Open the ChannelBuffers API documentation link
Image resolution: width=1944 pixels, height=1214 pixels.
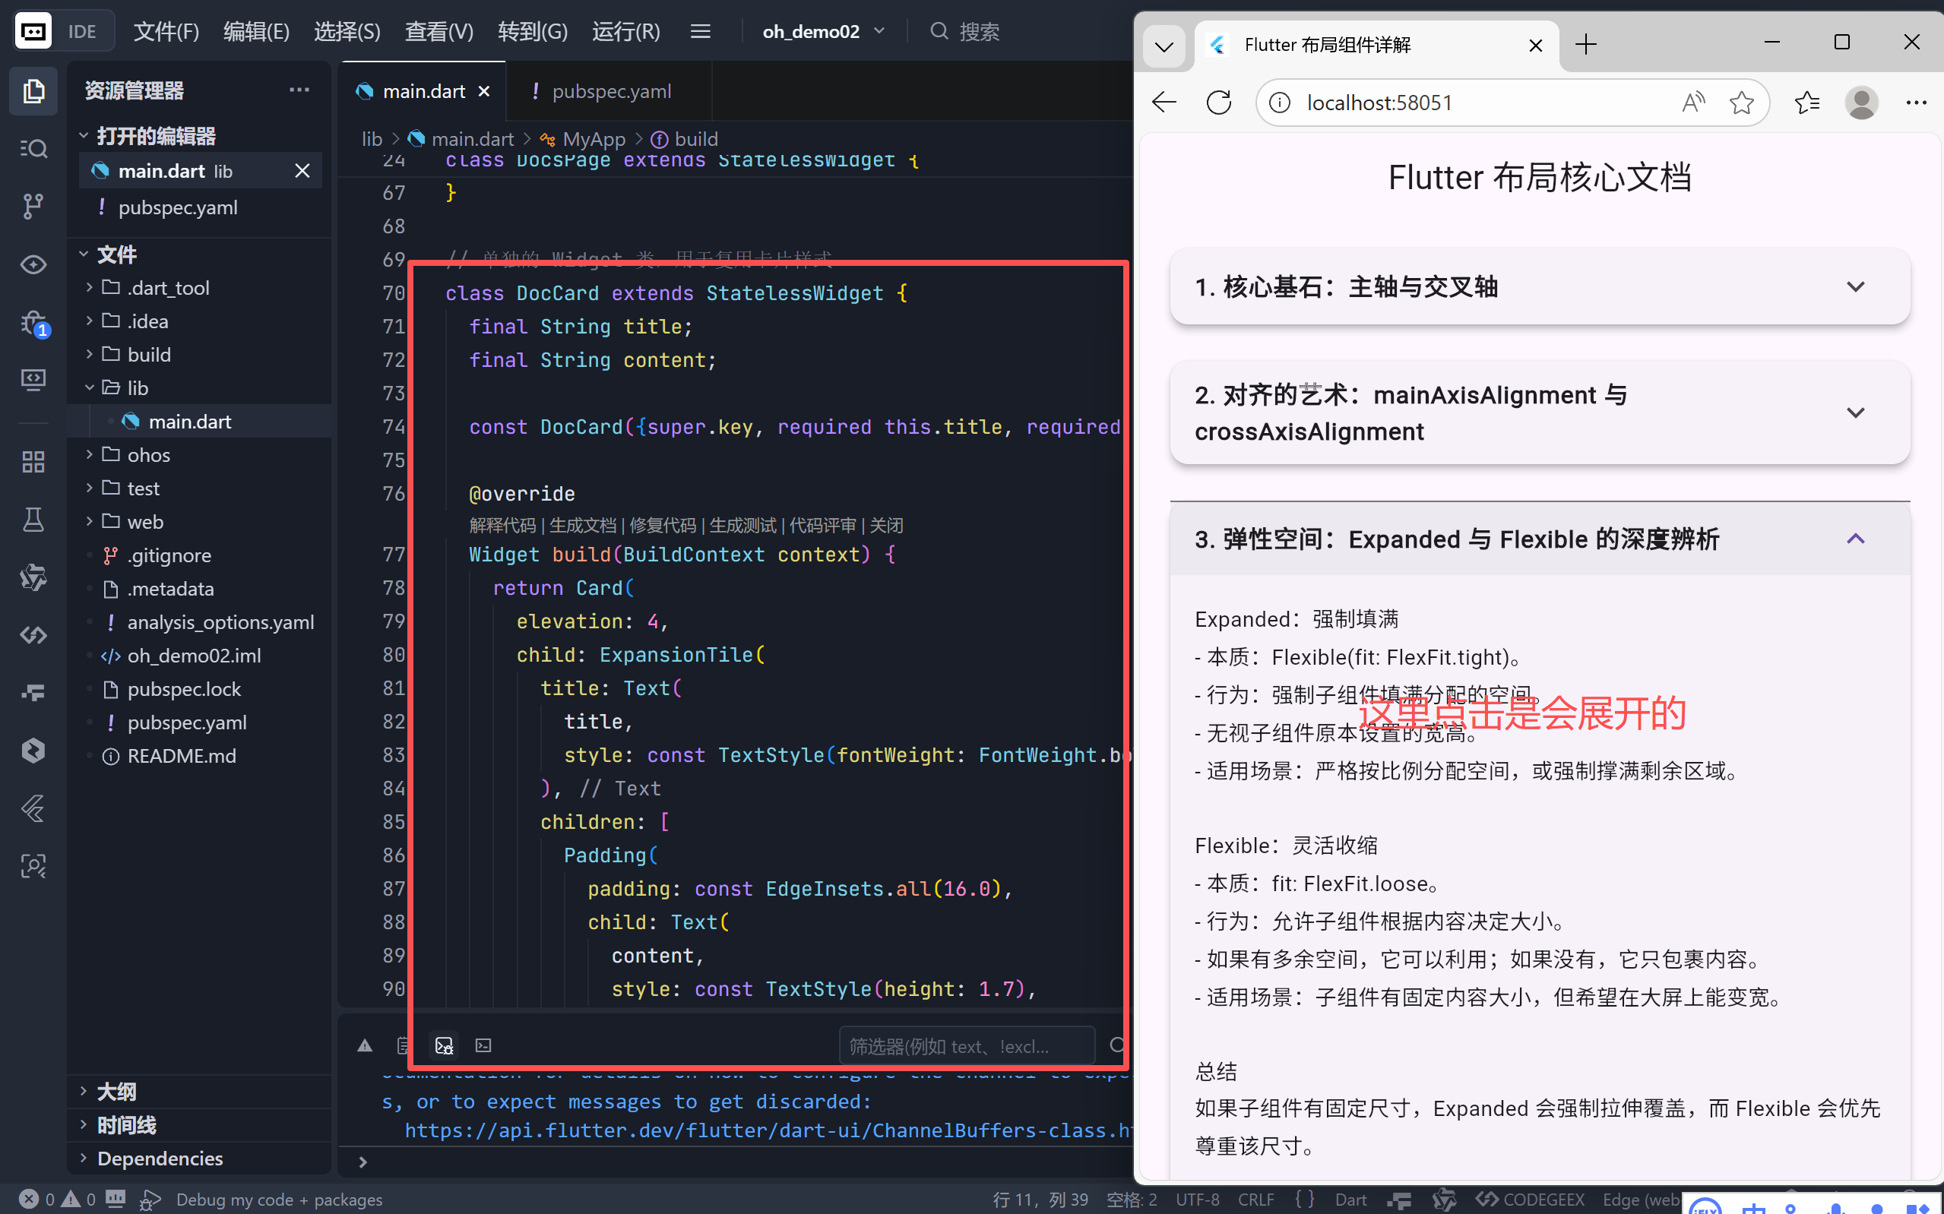(763, 1130)
